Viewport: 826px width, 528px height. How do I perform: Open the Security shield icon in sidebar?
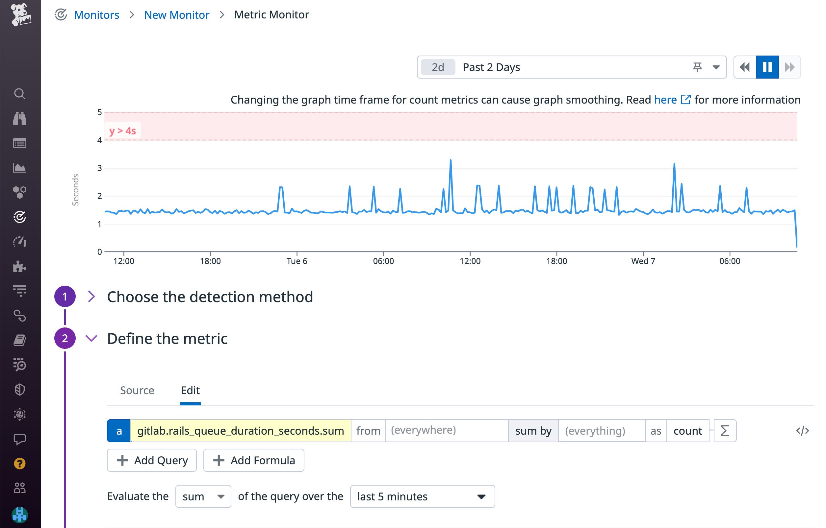coord(20,389)
